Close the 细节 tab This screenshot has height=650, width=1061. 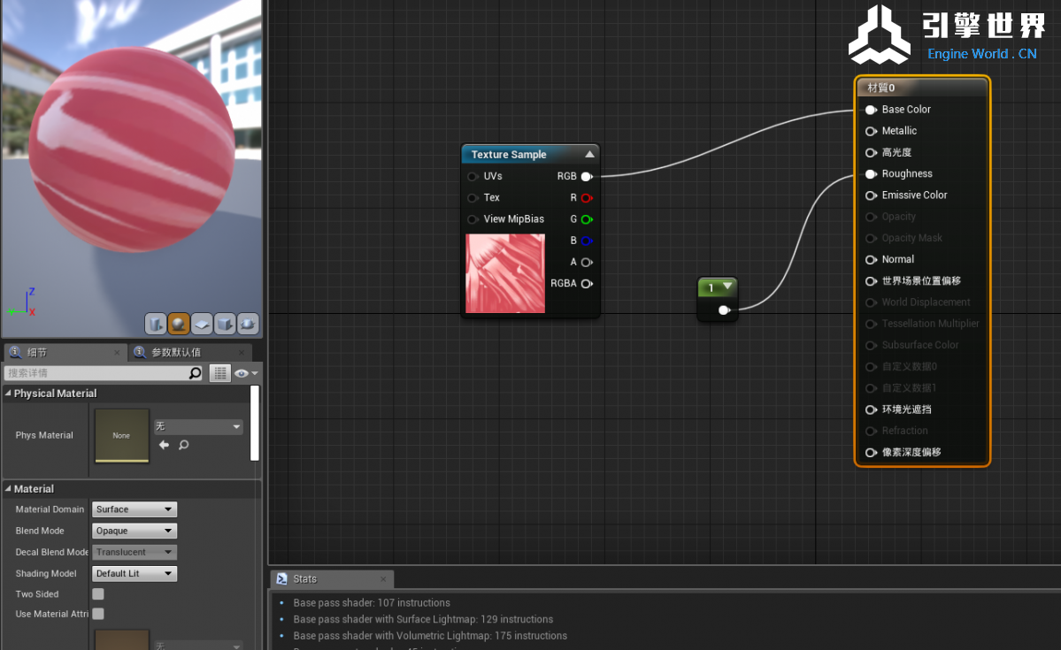point(117,352)
